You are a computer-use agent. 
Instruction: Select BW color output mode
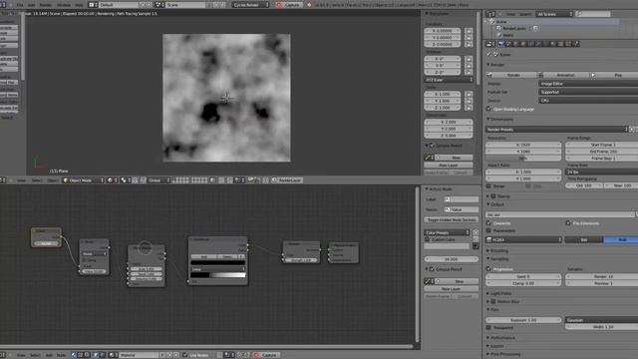coord(584,239)
